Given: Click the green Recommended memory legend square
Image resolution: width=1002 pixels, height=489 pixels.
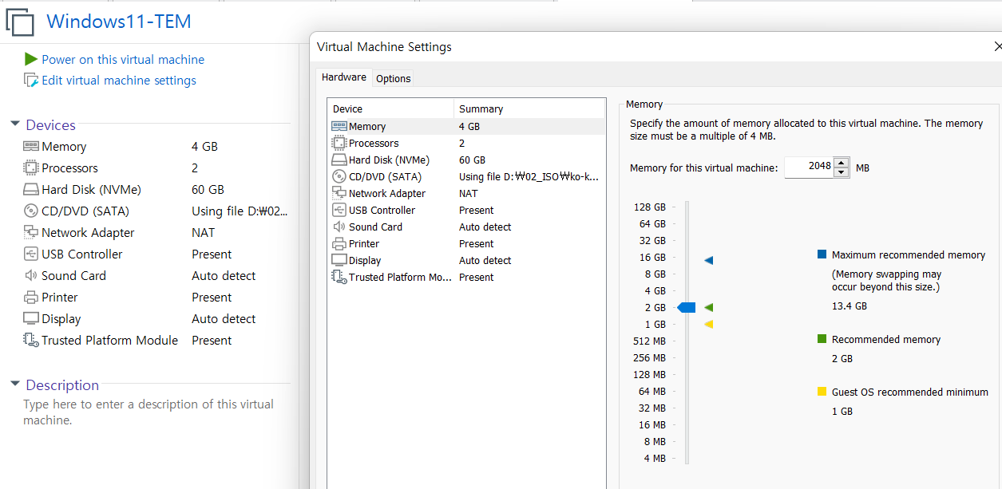Looking at the screenshot, I should point(822,339).
